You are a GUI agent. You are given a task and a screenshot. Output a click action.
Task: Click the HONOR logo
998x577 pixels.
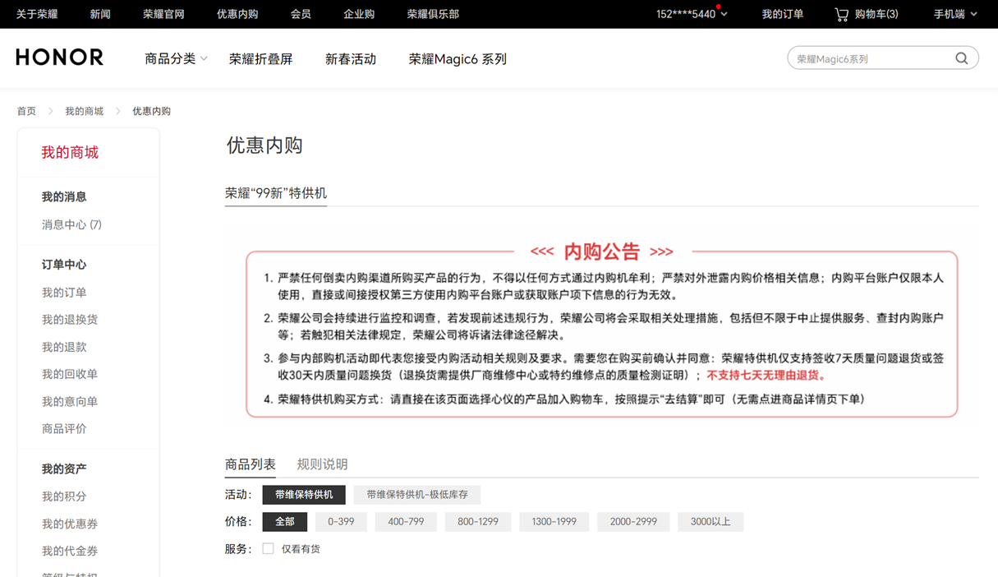[60, 58]
